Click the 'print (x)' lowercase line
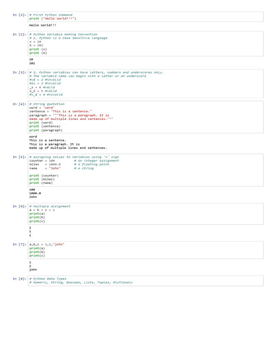Image resolution: width=267 pixels, height=357 pixels. point(38,49)
